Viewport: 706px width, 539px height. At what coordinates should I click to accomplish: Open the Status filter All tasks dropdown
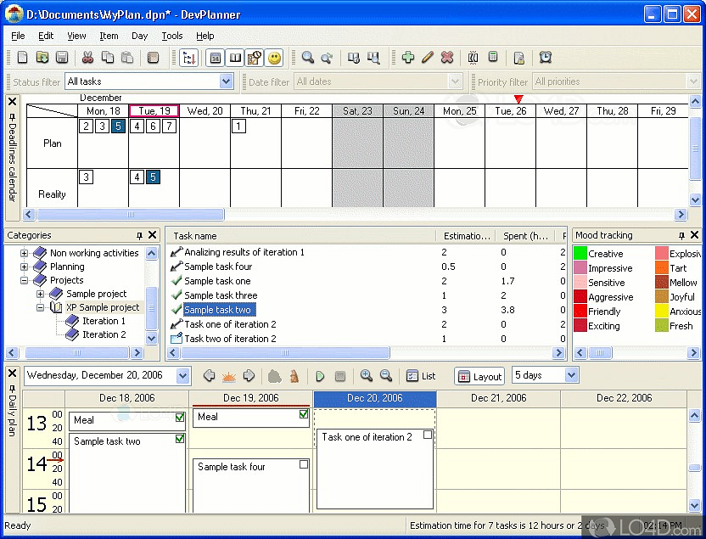[224, 81]
